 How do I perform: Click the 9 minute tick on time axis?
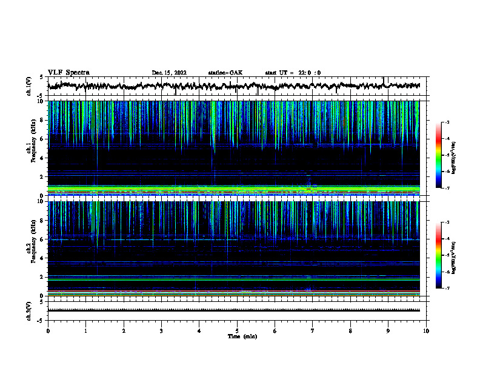pyautogui.click(x=388, y=331)
